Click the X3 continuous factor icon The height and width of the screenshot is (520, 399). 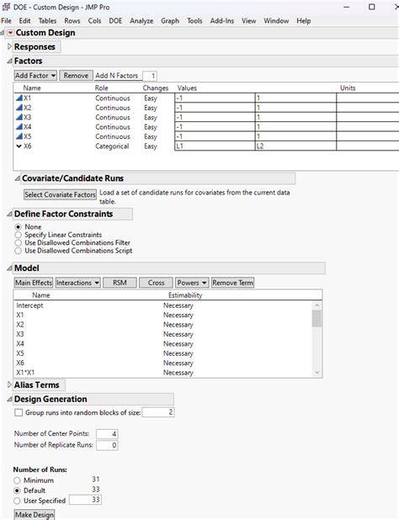19,117
